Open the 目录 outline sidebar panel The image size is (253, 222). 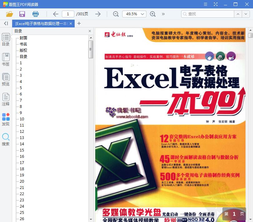point(6,40)
